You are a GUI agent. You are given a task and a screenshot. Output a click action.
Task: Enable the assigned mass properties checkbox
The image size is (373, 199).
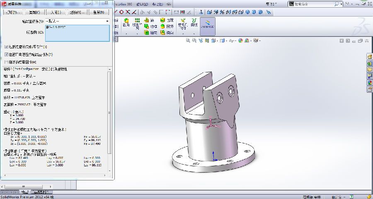click(6, 62)
